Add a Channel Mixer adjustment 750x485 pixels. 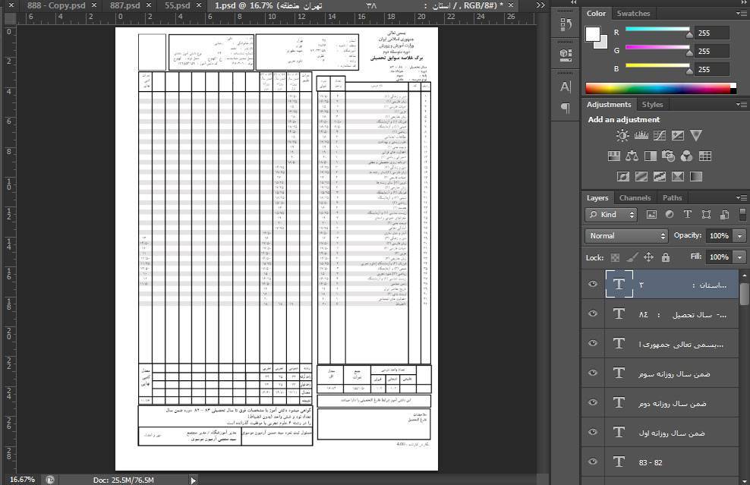pyautogui.click(x=686, y=156)
